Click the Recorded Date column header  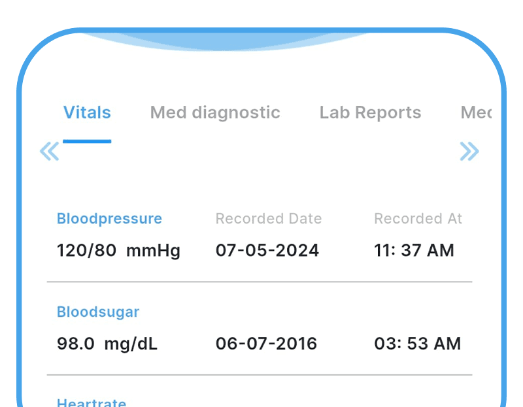click(x=269, y=219)
